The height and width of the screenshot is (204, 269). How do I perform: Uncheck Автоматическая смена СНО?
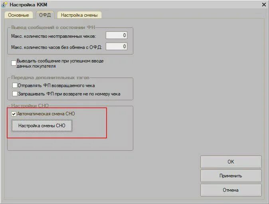14,114
